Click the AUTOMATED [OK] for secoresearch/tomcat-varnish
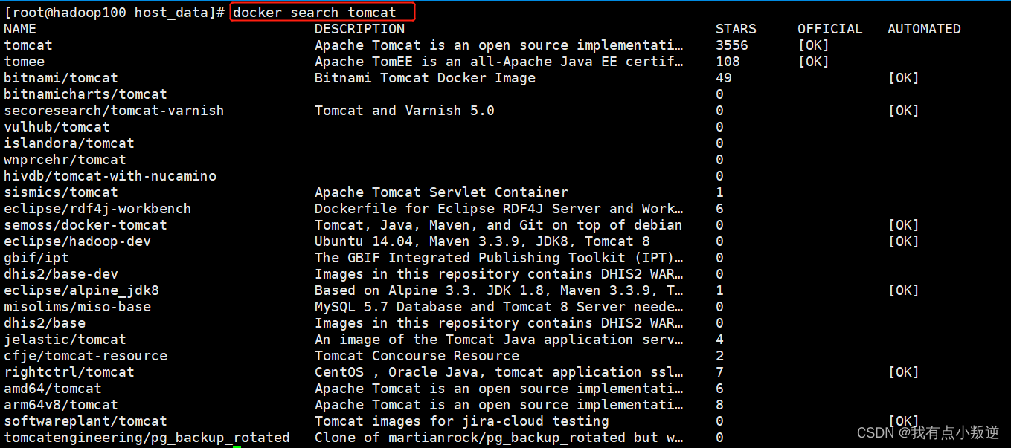This screenshot has width=1011, height=448. (x=904, y=111)
